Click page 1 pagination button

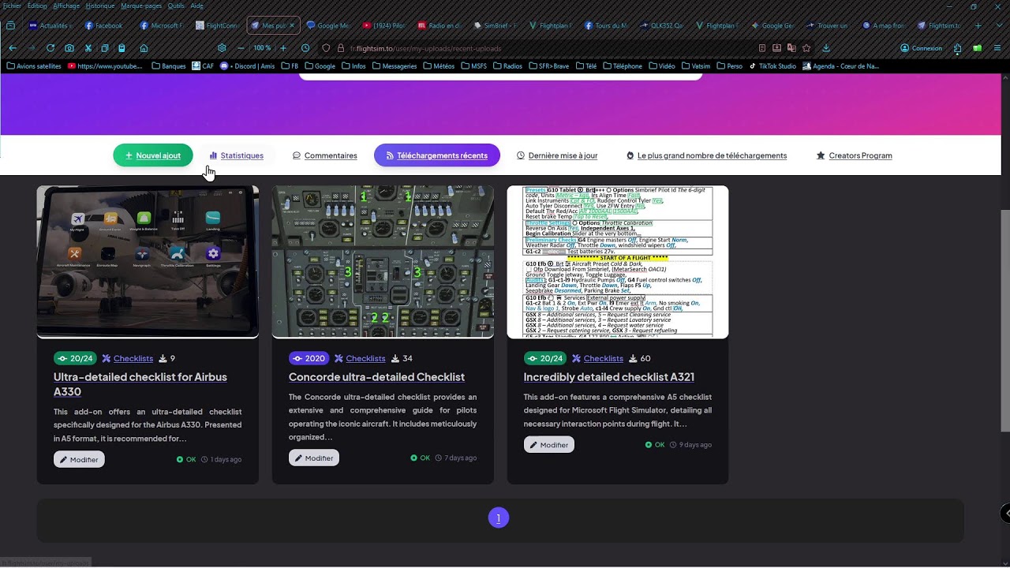click(x=499, y=518)
